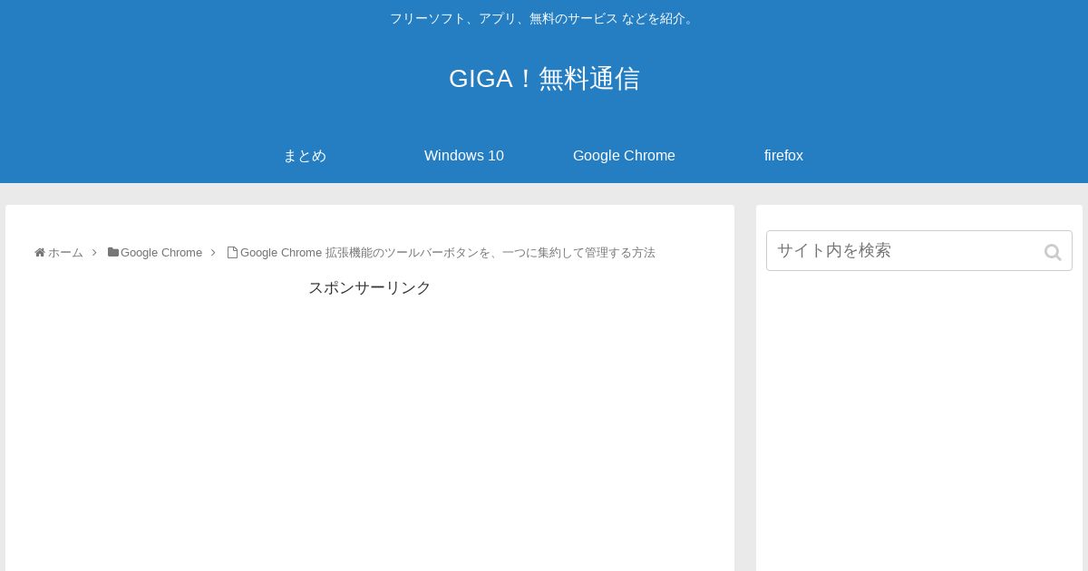The width and height of the screenshot is (1088, 571).
Task: Open Google Chrome breadcrumb category link
Action: coord(161,253)
